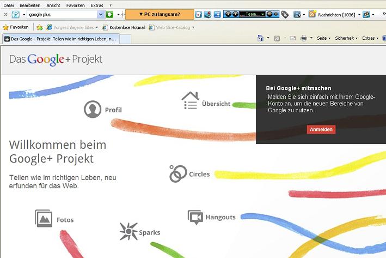Click the printer icon in command bar
This screenshot has height=258, width=386.
click(x=304, y=38)
